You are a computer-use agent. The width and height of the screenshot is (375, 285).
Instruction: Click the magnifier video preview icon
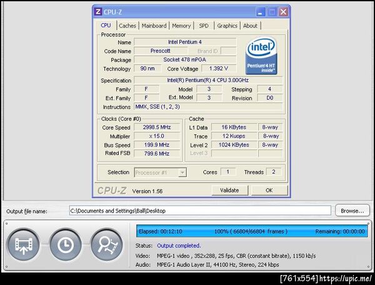pyautogui.click(x=107, y=244)
